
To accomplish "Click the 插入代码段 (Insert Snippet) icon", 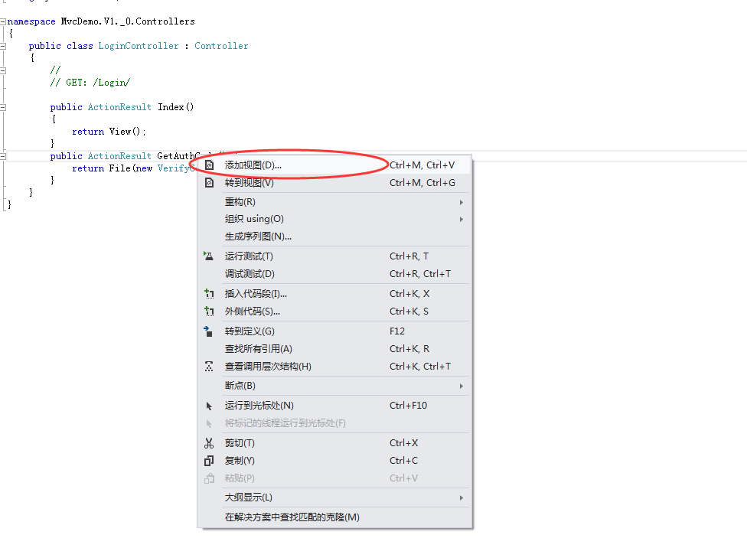I will tap(208, 293).
